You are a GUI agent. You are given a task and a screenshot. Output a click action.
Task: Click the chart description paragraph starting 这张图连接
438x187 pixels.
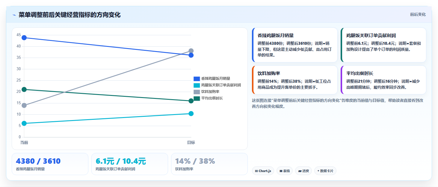(338, 103)
